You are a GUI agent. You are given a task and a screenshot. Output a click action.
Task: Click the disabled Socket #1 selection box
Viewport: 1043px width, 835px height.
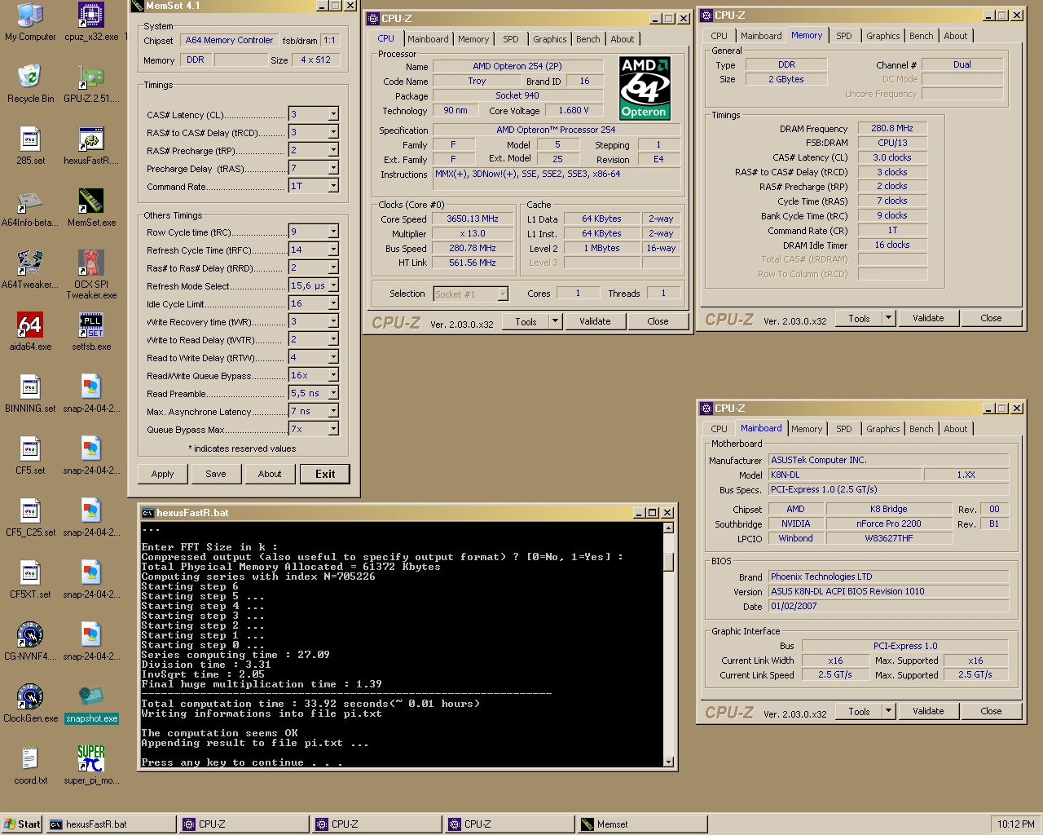click(471, 294)
